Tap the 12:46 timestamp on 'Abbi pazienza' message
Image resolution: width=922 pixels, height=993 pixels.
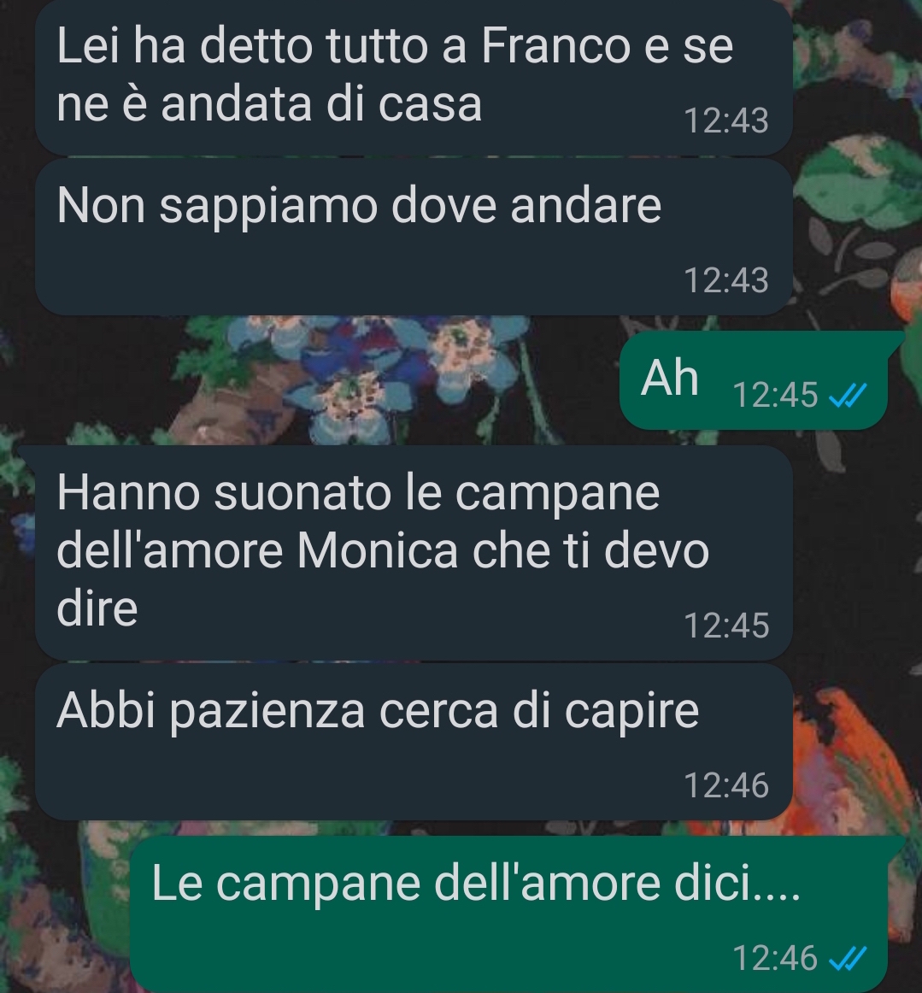pyautogui.click(x=726, y=785)
